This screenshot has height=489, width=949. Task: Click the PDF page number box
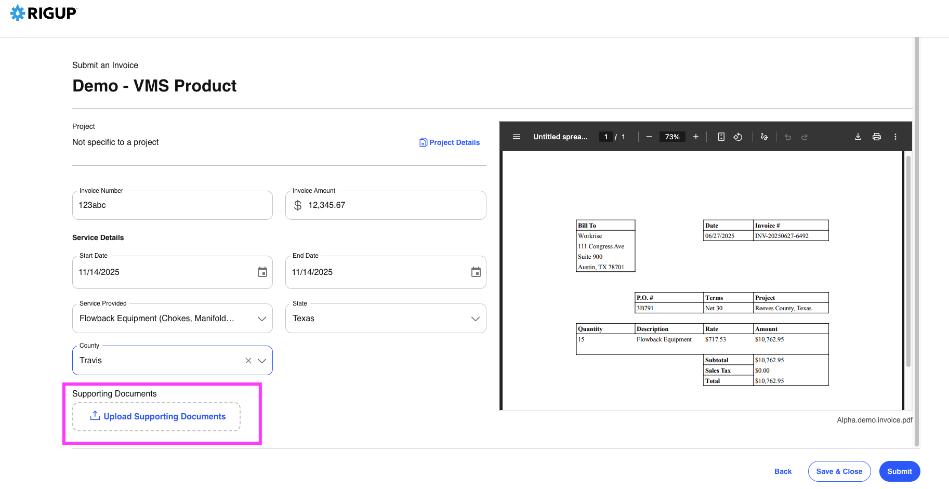pyautogui.click(x=606, y=137)
